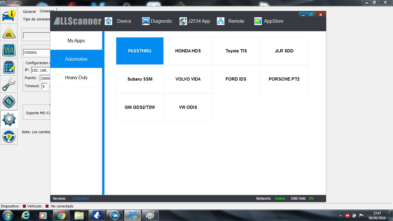Open the Remote section
This screenshot has width=393, height=221.
231,21
